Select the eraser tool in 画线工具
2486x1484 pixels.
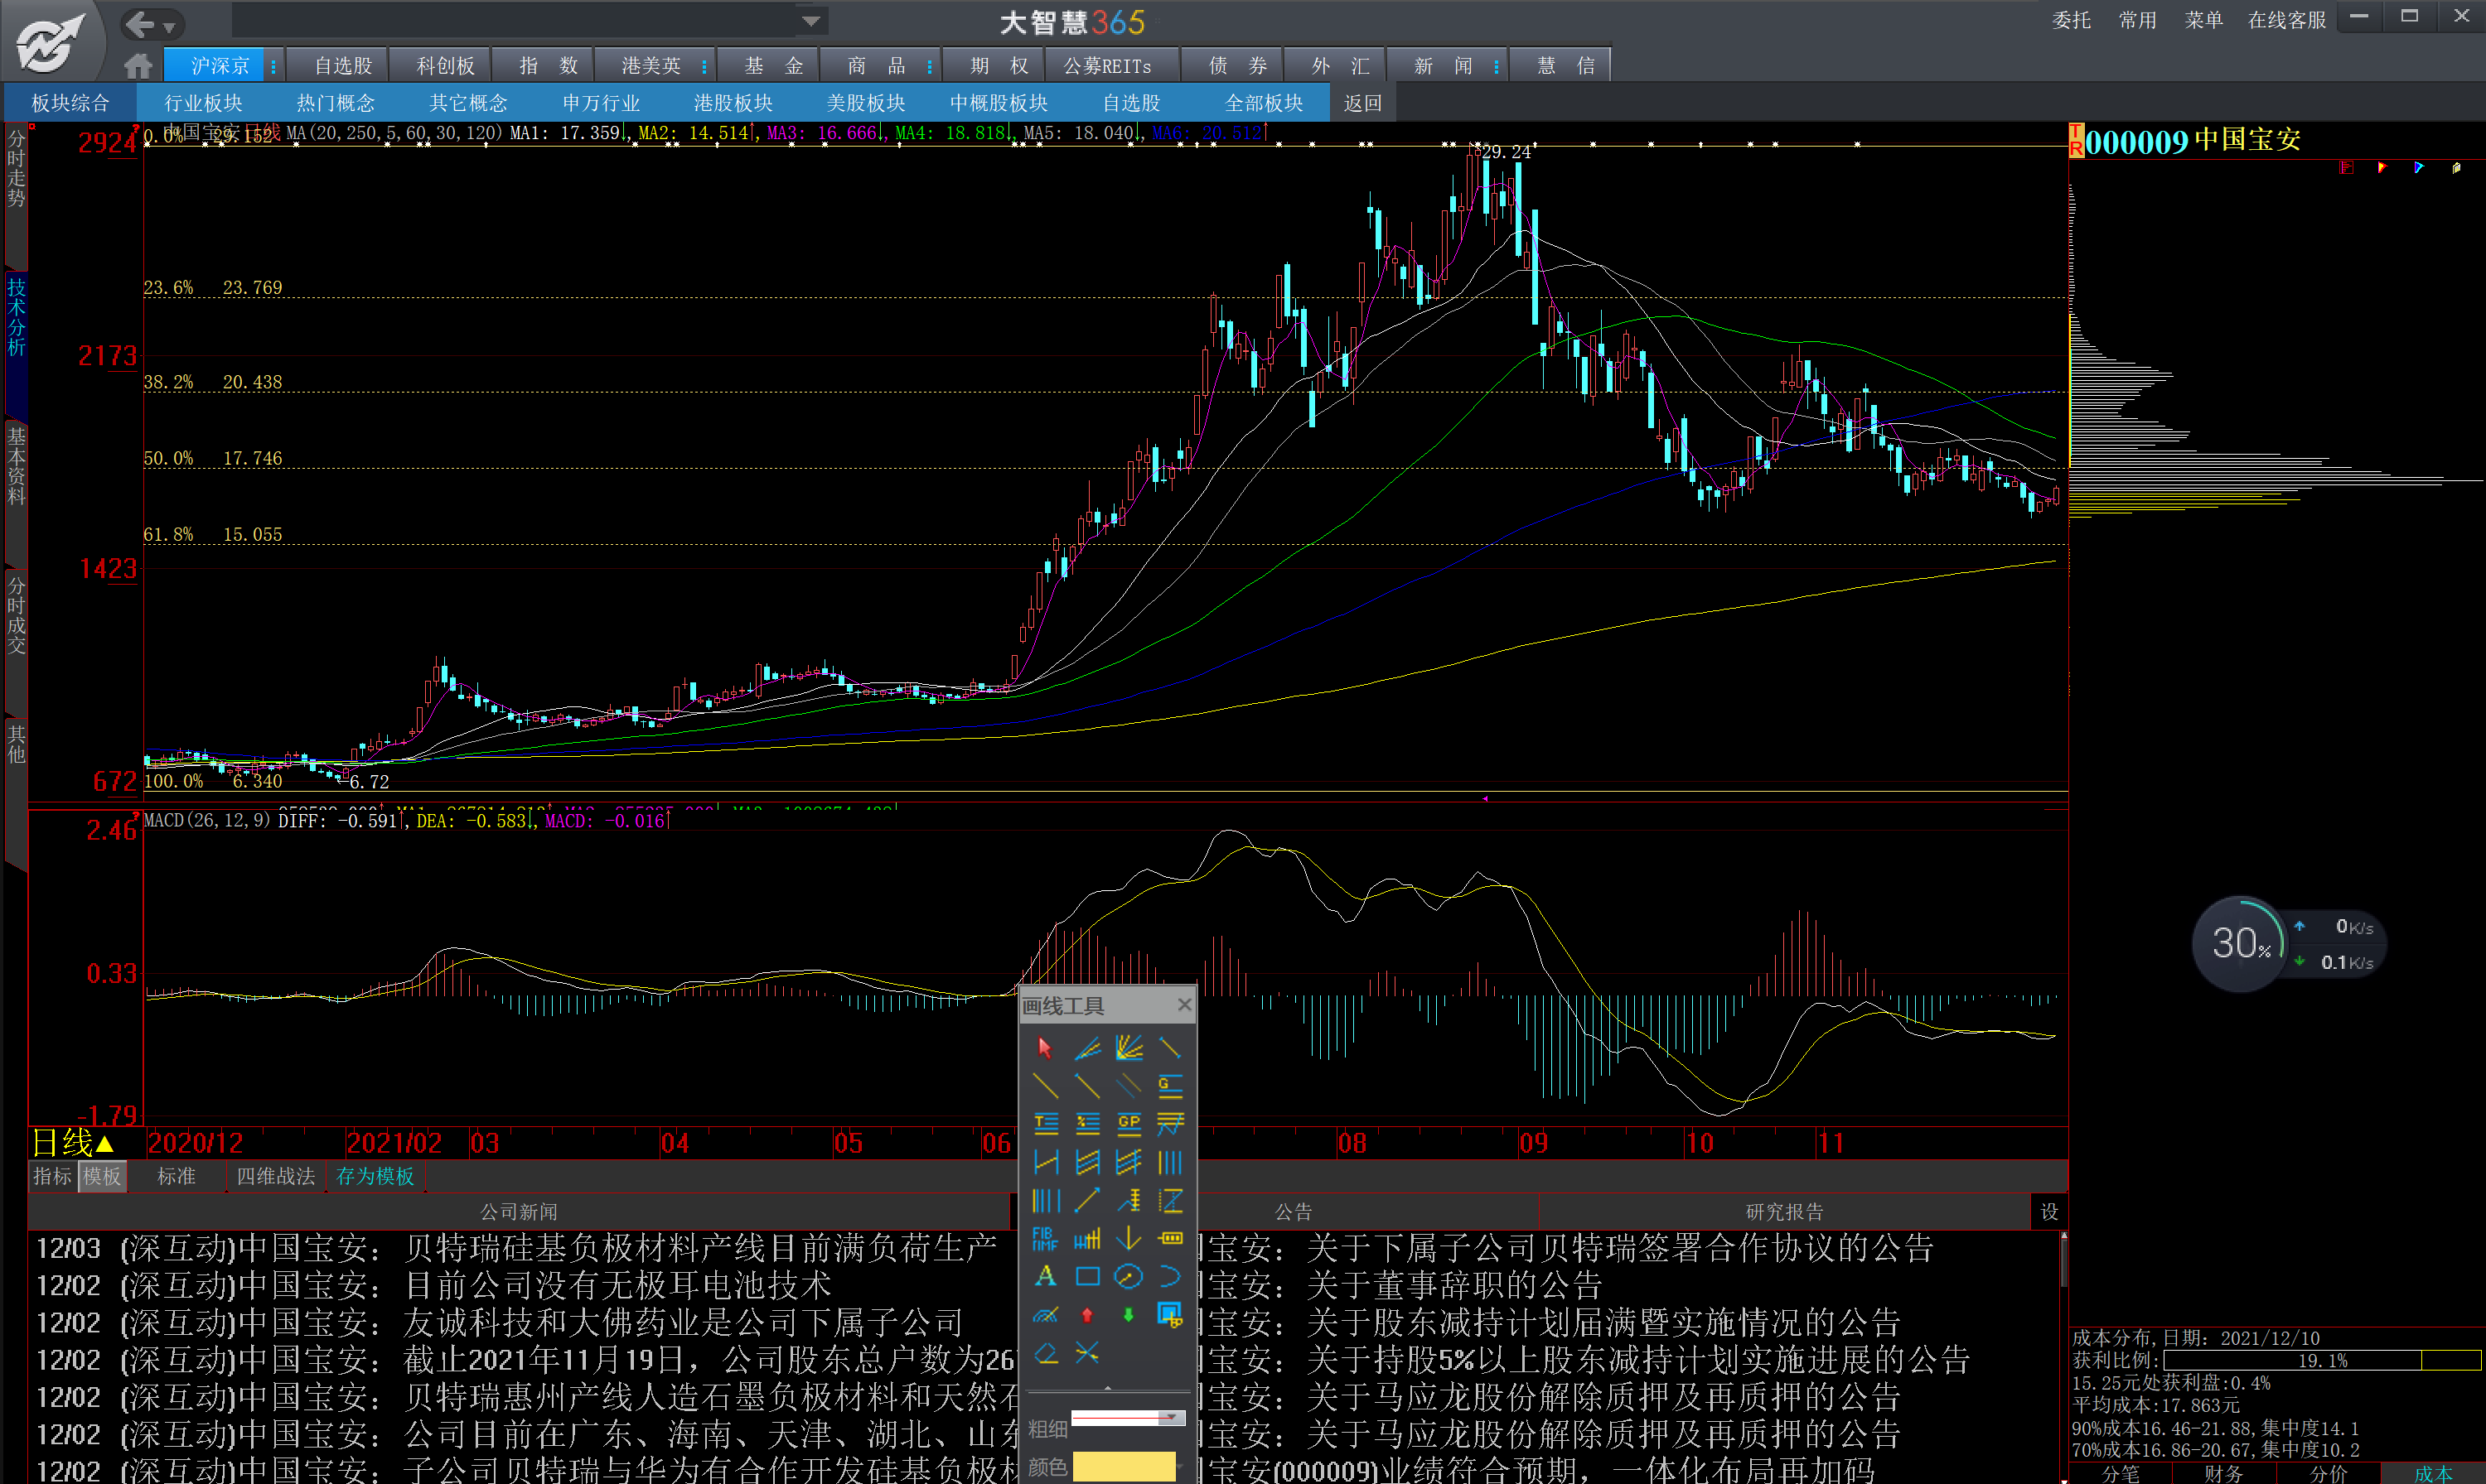pyautogui.click(x=1044, y=1353)
